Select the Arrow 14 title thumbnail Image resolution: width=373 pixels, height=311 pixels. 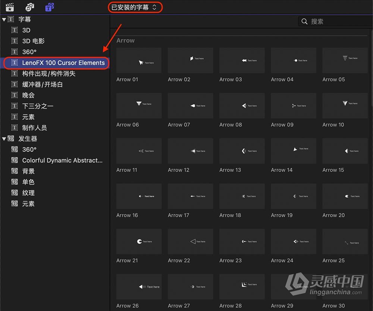[294, 151]
